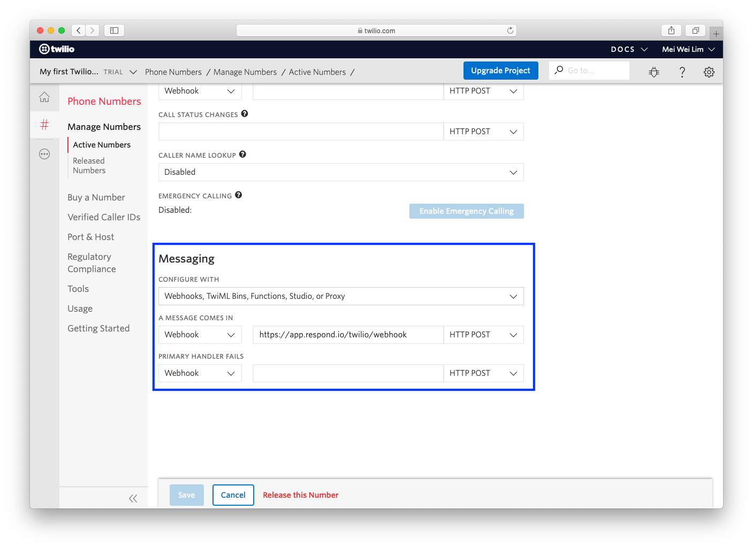753x548 pixels.
Task: Collapse the sidebar with the double chevron
Action: tap(133, 498)
